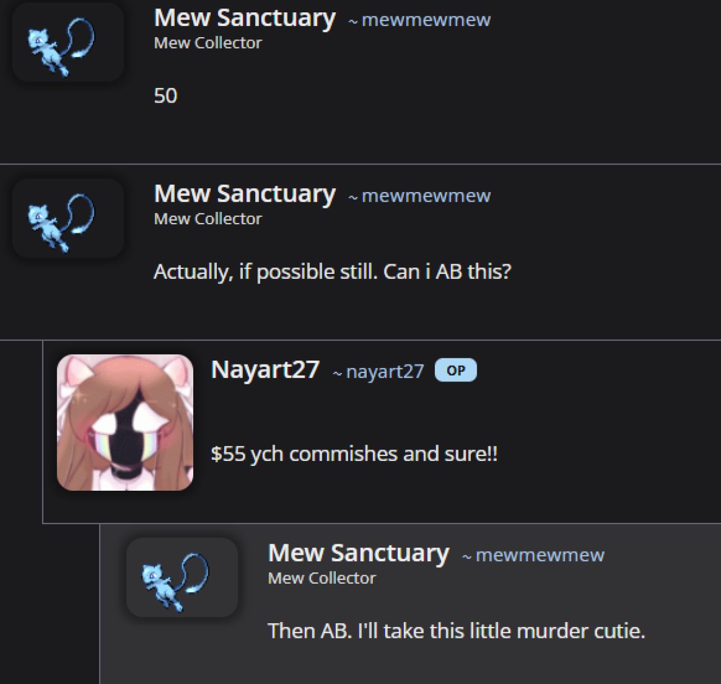Select the "50" bid comment text
721x684 pixels.
click(166, 95)
